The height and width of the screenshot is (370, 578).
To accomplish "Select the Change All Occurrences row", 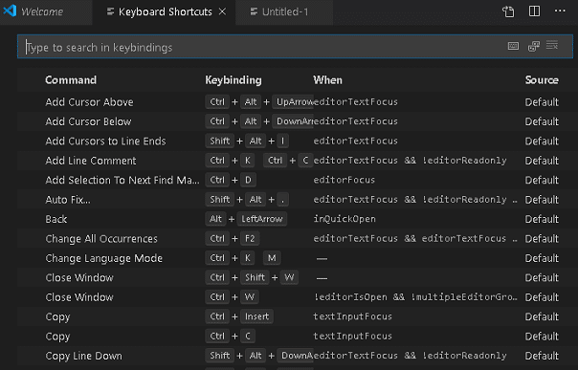I will [295, 239].
